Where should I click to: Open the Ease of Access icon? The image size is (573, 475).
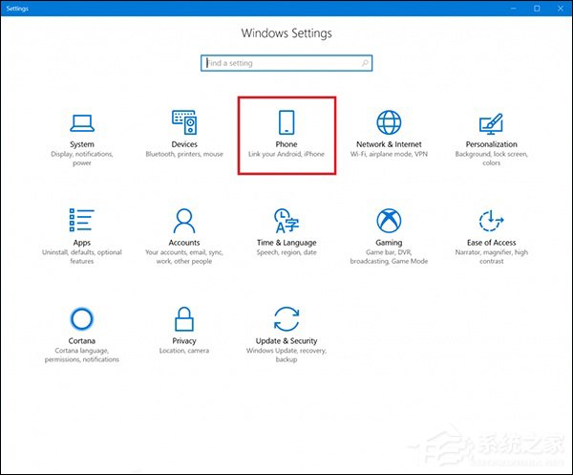click(x=491, y=221)
